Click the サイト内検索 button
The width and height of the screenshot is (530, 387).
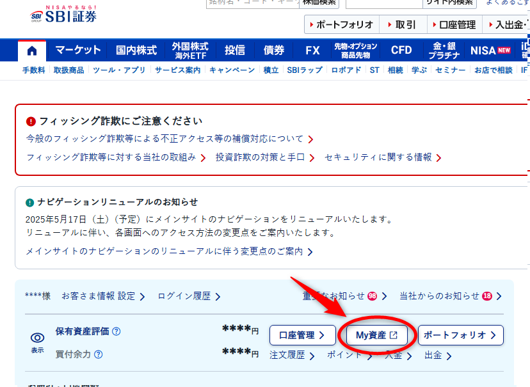point(449,3)
